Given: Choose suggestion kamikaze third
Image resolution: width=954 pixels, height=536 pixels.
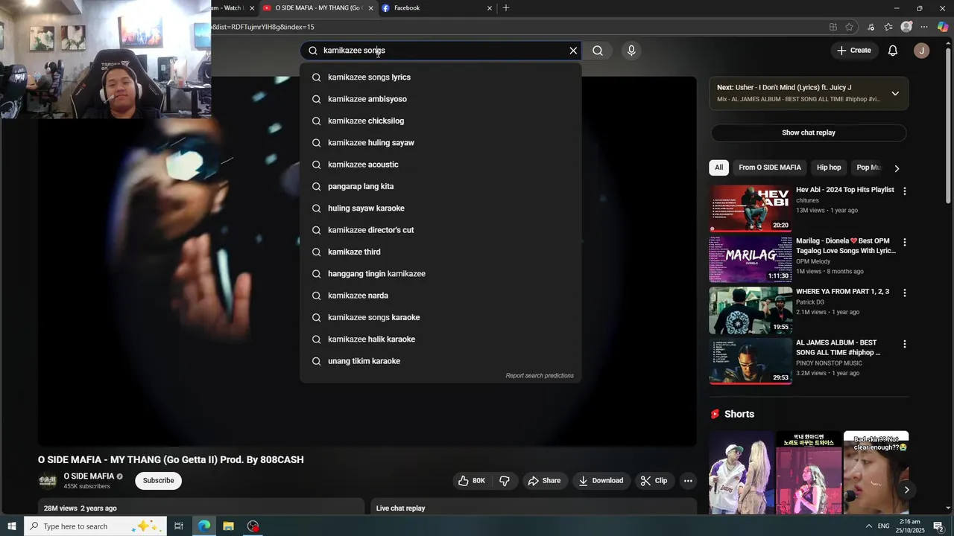Looking at the screenshot, I should 440,252.
